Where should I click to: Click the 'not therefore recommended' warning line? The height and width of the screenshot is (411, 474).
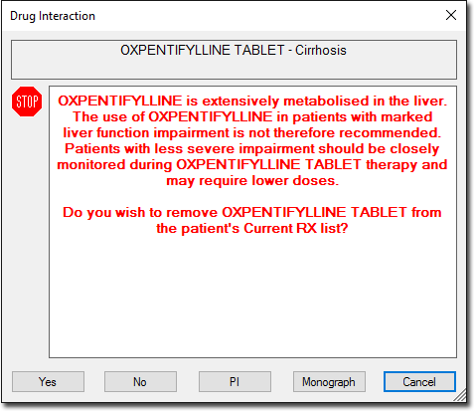click(x=252, y=132)
